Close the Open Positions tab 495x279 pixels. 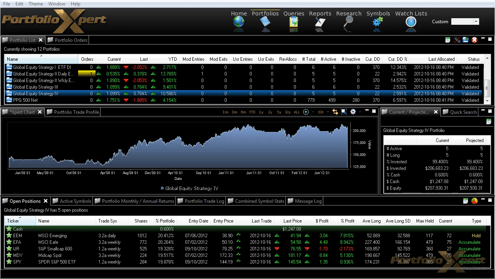point(46,201)
